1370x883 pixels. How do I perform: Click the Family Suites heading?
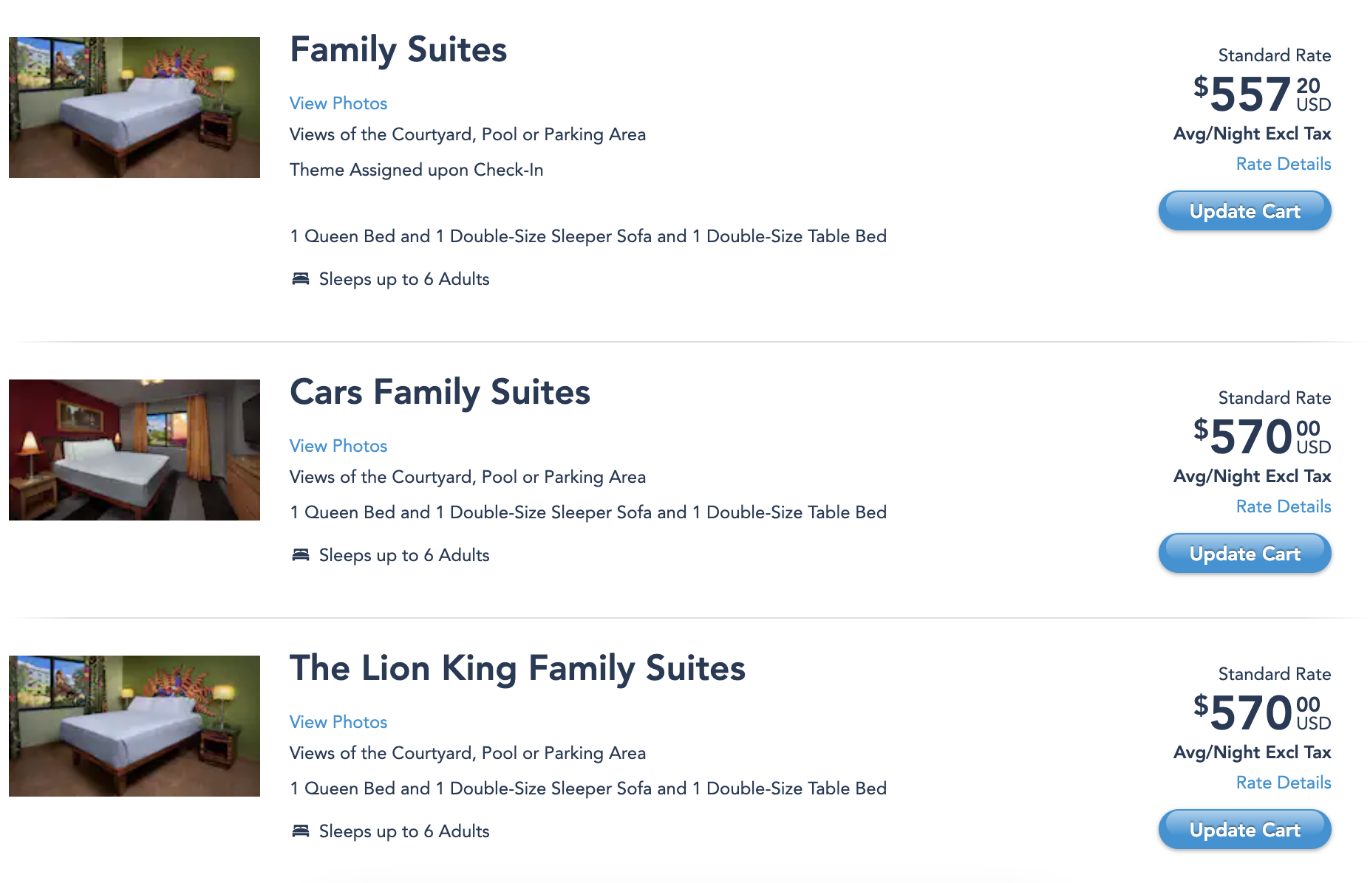coord(398,50)
